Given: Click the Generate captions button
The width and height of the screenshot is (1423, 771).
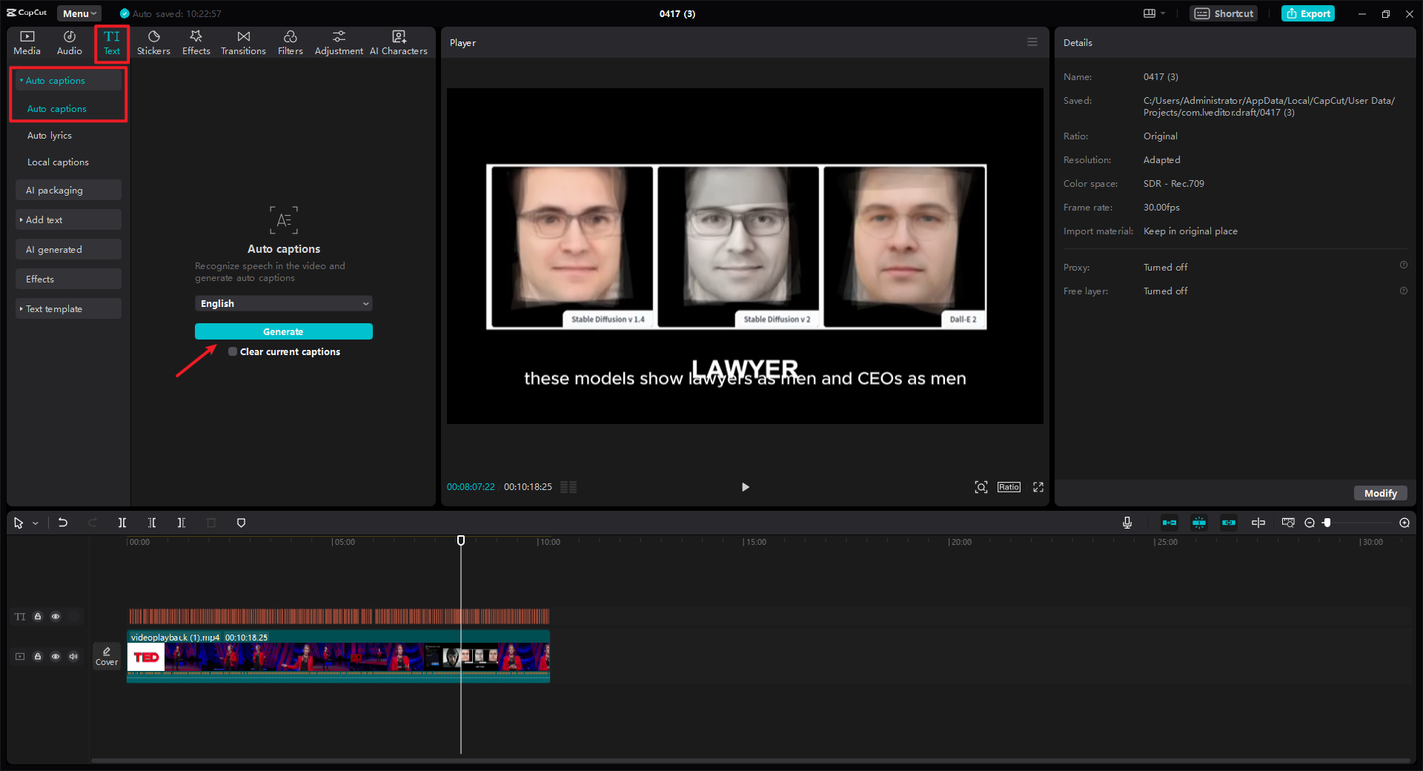Looking at the screenshot, I should (x=283, y=331).
